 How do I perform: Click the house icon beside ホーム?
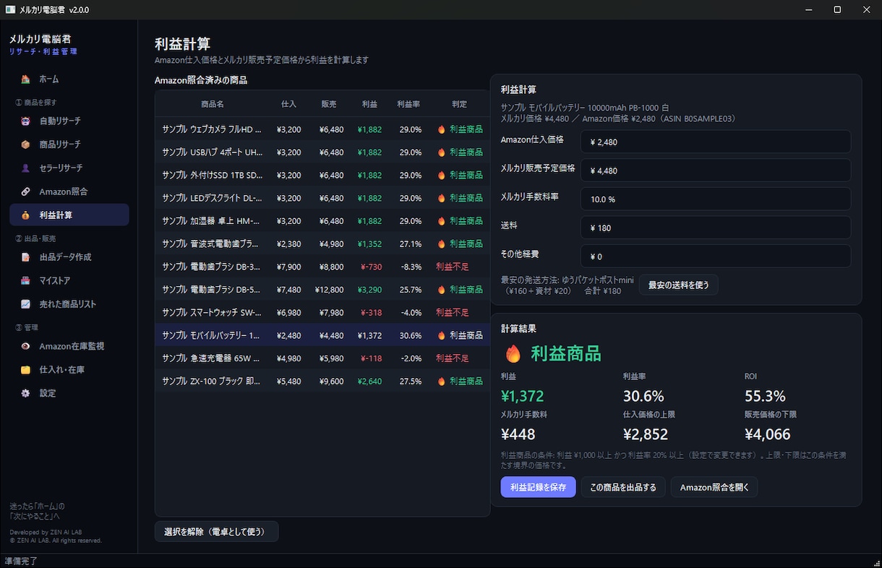(x=25, y=79)
